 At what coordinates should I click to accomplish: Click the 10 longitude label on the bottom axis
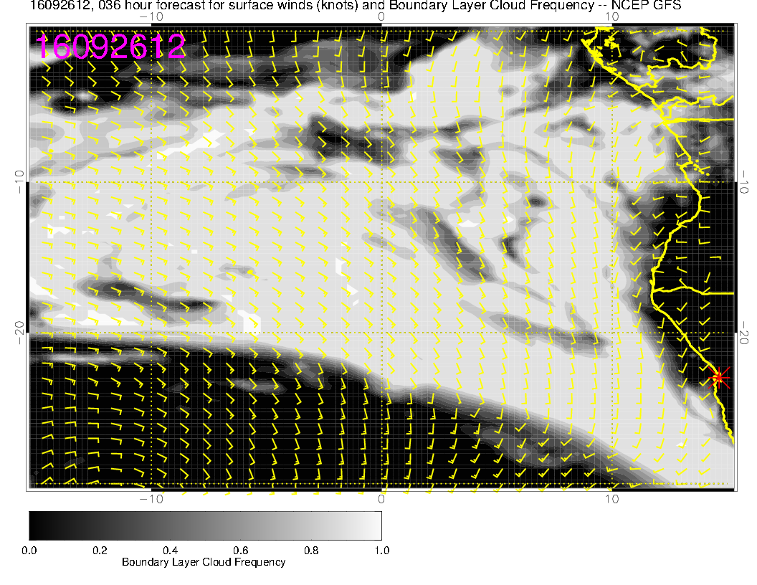point(611,498)
